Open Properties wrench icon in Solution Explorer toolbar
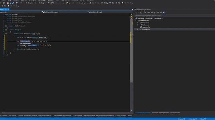Viewport: 215px width, 120px height. coord(161,13)
